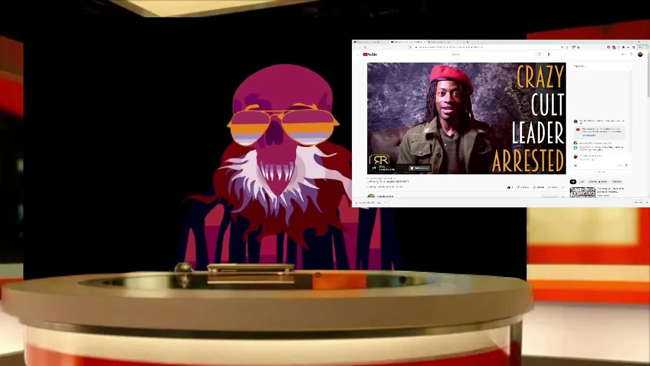Switch to the first browser tab
The width and height of the screenshot is (650, 366).
tap(371, 42)
